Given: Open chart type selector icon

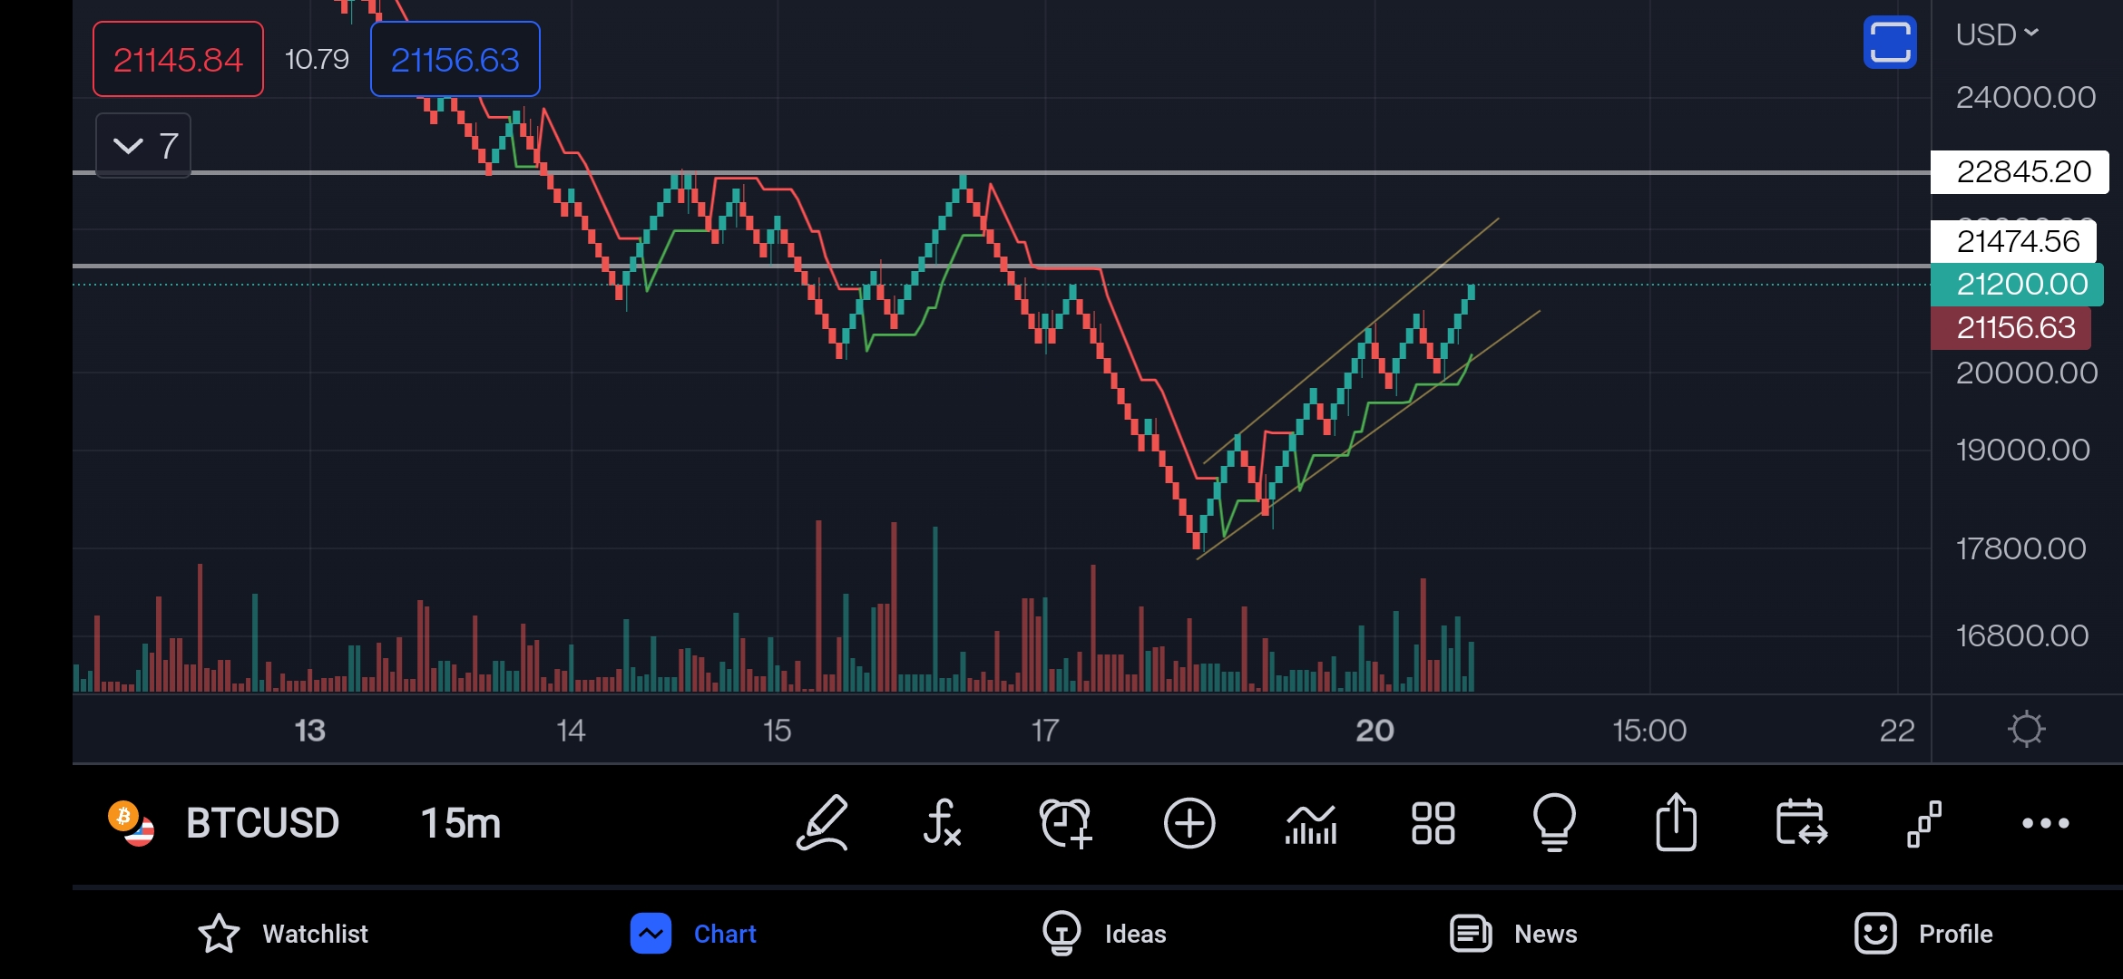Looking at the screenshot, I should [1311, 823].
